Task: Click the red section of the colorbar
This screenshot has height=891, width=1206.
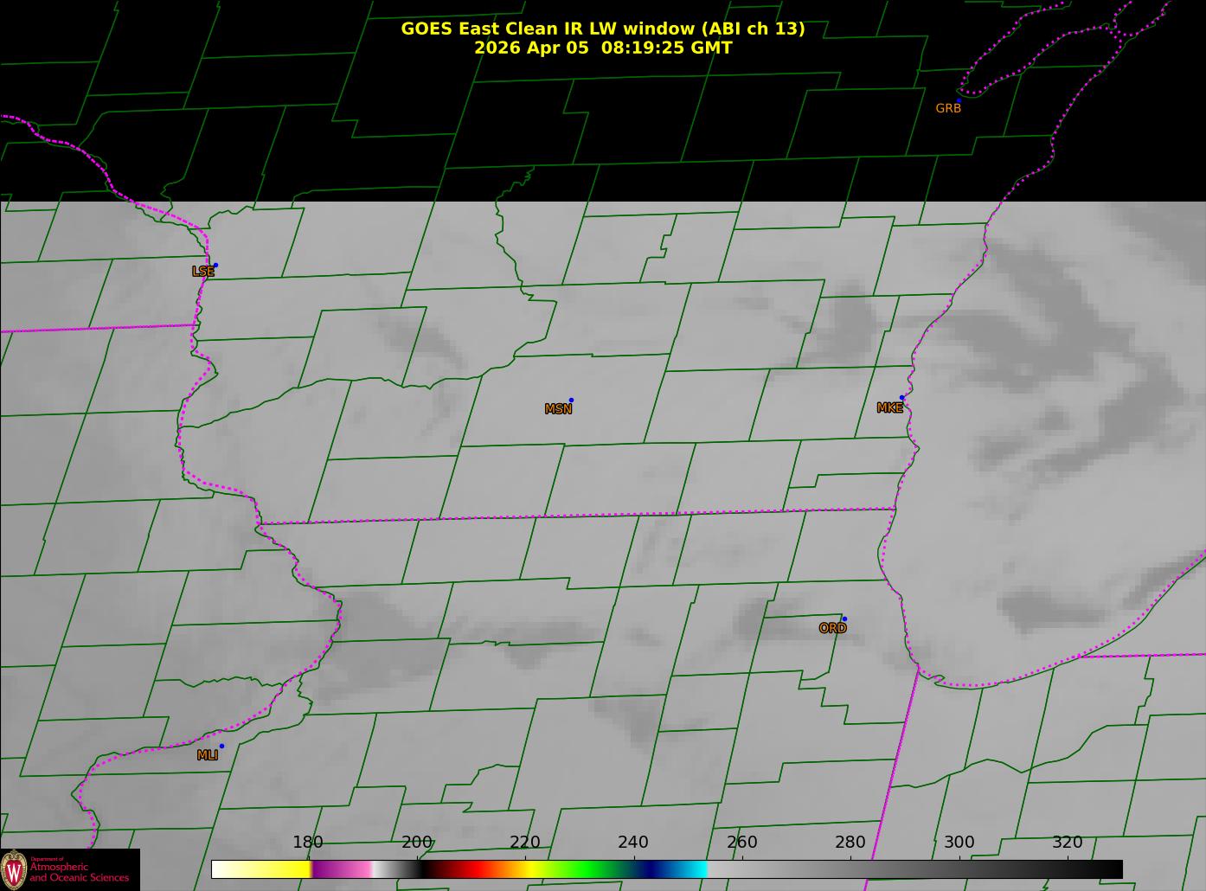Action: [467, 869]
